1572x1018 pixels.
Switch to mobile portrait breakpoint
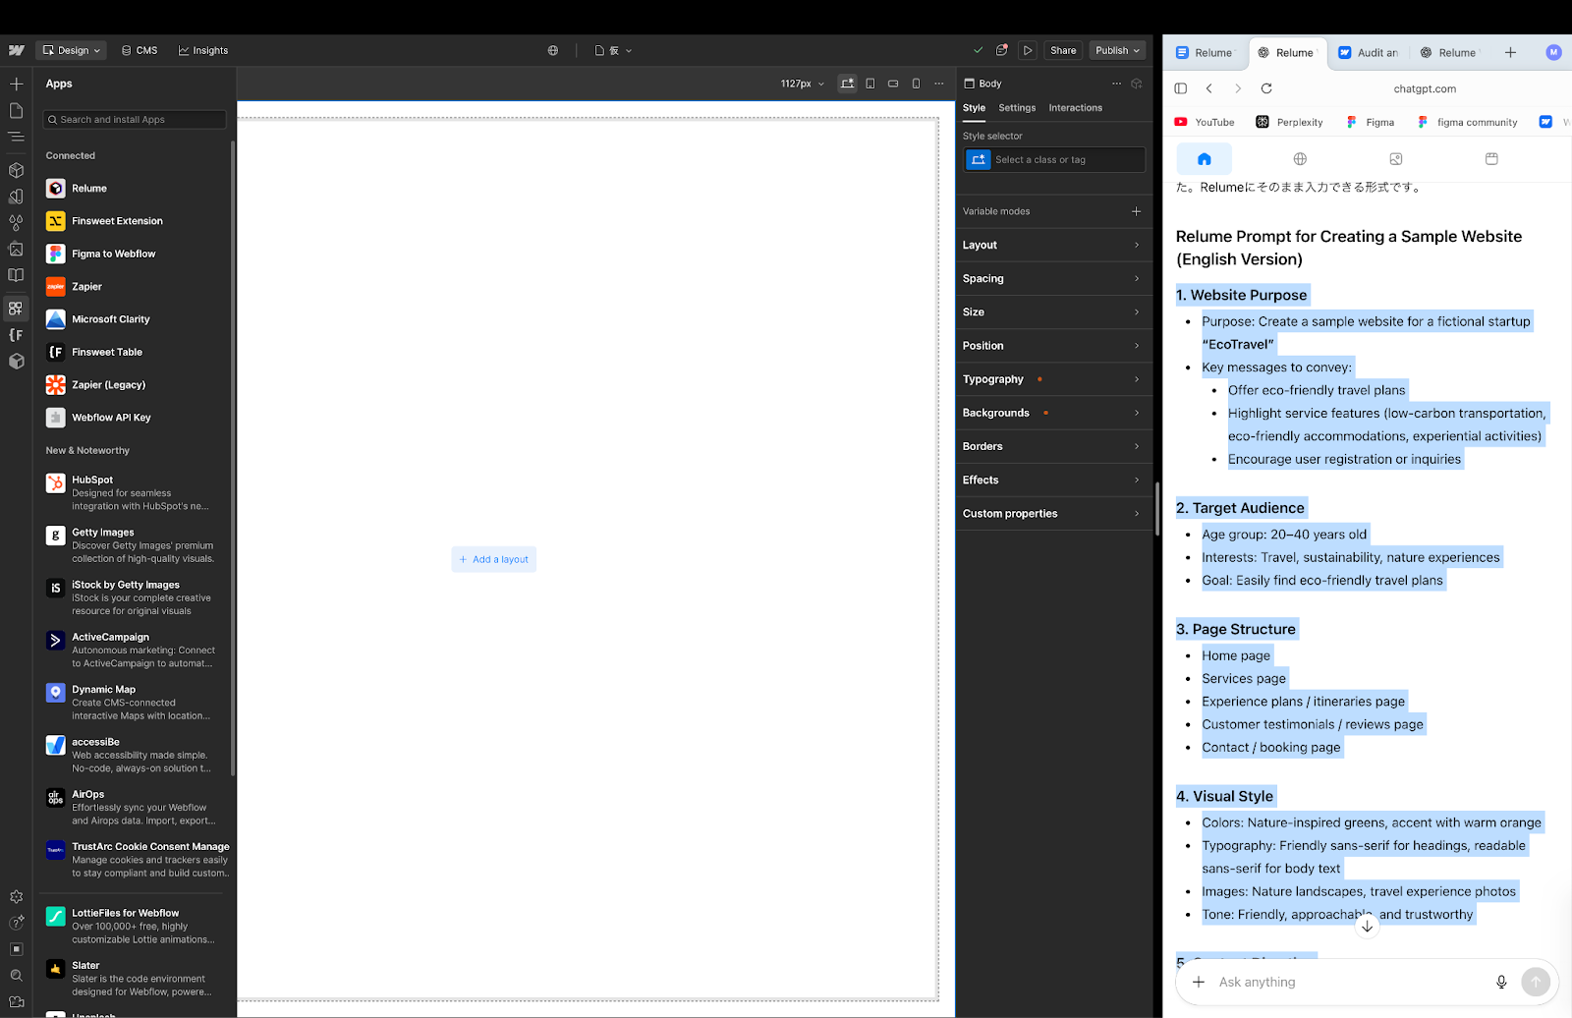tap(916, 84)
